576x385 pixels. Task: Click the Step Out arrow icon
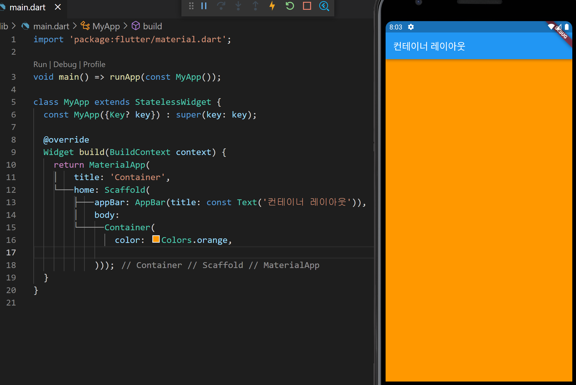(255, 6)
